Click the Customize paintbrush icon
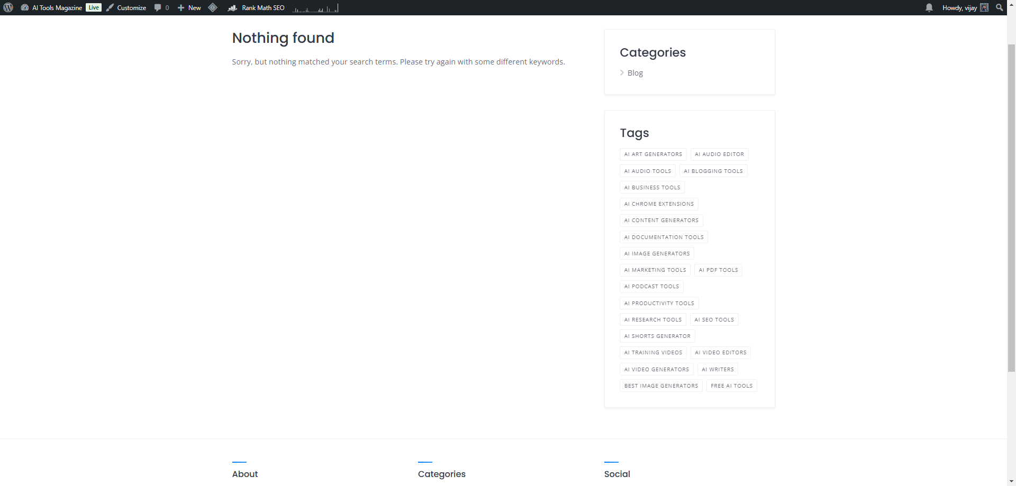This screenshot has height=486, width=1016. pos(110,7)
